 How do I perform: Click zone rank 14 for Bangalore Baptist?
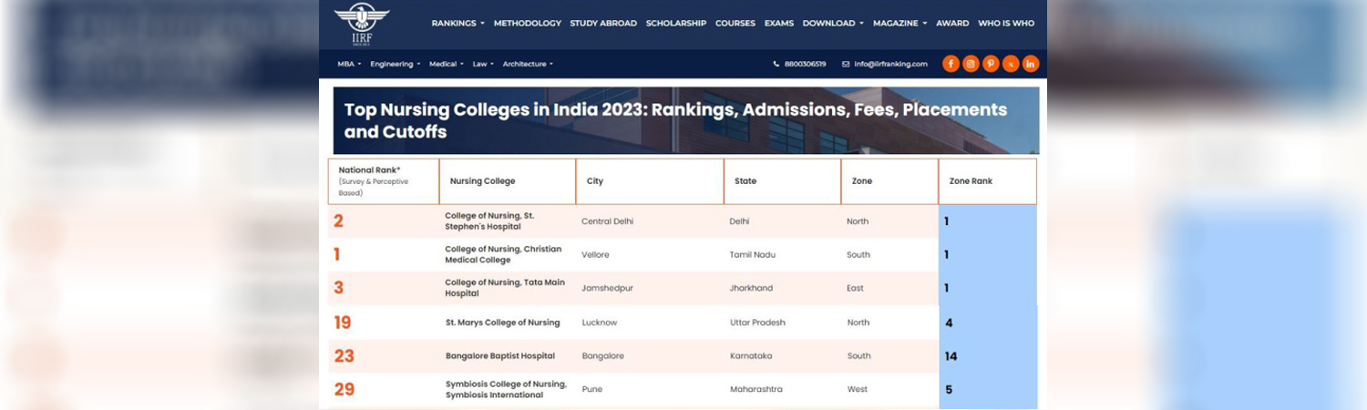(x=951, y=356)
